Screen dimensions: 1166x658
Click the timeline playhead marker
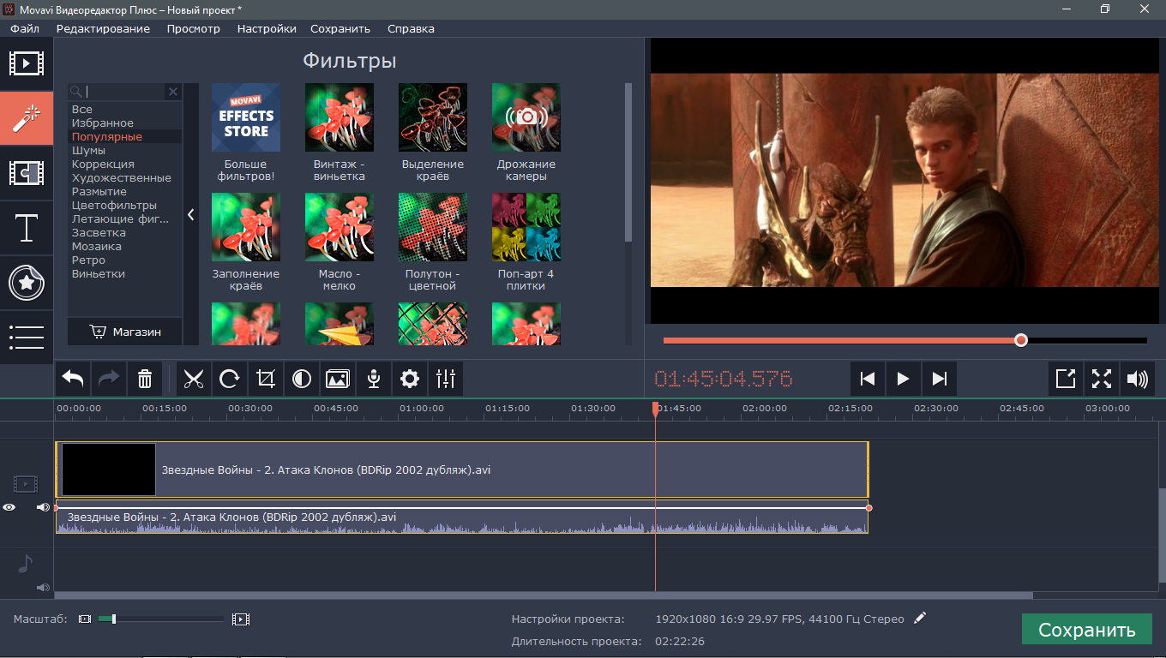point(655,410)
